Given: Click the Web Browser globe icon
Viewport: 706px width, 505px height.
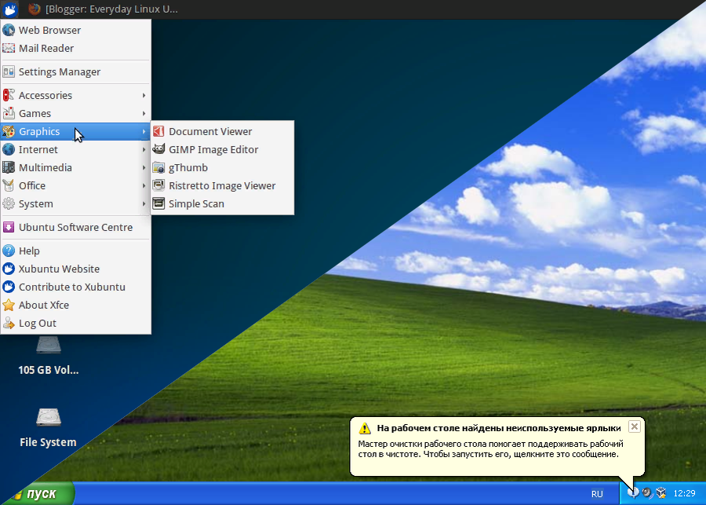Looking at the screenshot, I should pyautogui.click(x=9, y=30).
